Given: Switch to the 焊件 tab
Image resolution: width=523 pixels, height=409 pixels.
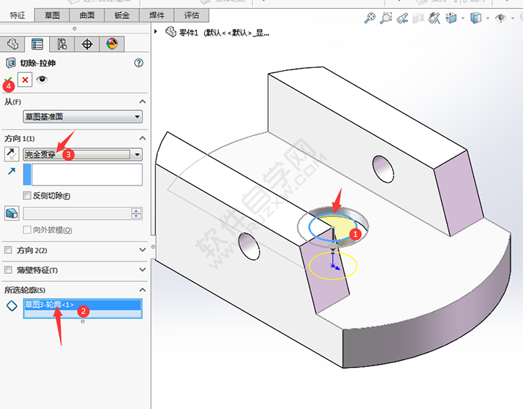Looking at the screenshot, I should [157, 15].
